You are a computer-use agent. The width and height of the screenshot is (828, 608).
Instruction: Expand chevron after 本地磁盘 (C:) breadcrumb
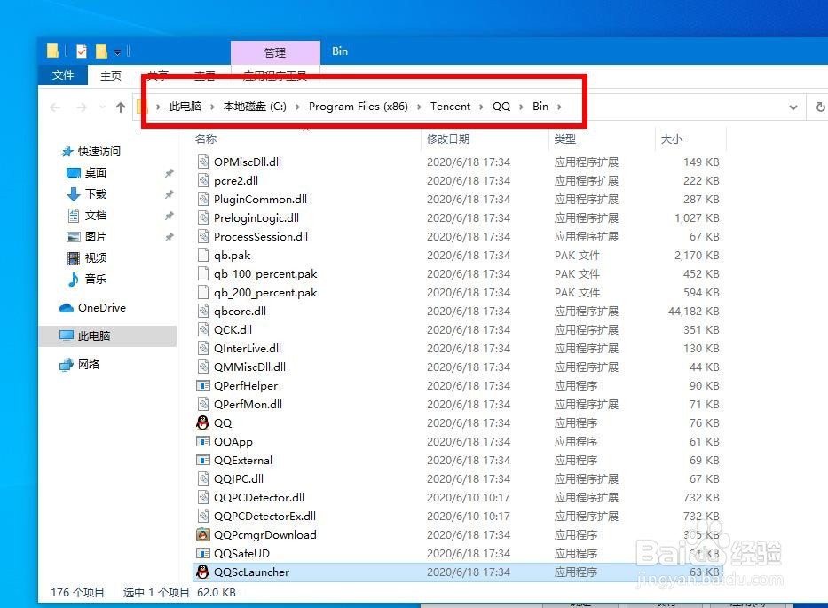tap(298, 107)
